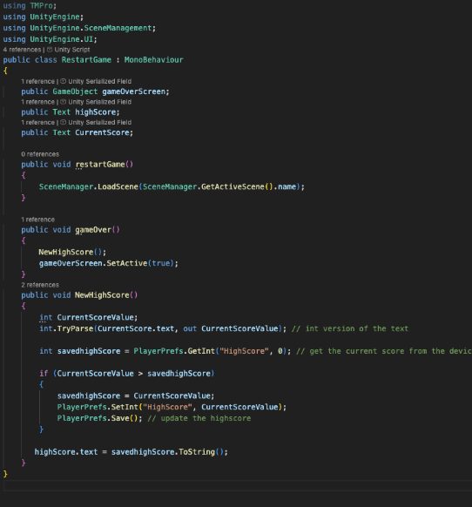Click 'SetActive' on the gameOverScreen line
The image size is (472, 507).
[x=127, y=263]
